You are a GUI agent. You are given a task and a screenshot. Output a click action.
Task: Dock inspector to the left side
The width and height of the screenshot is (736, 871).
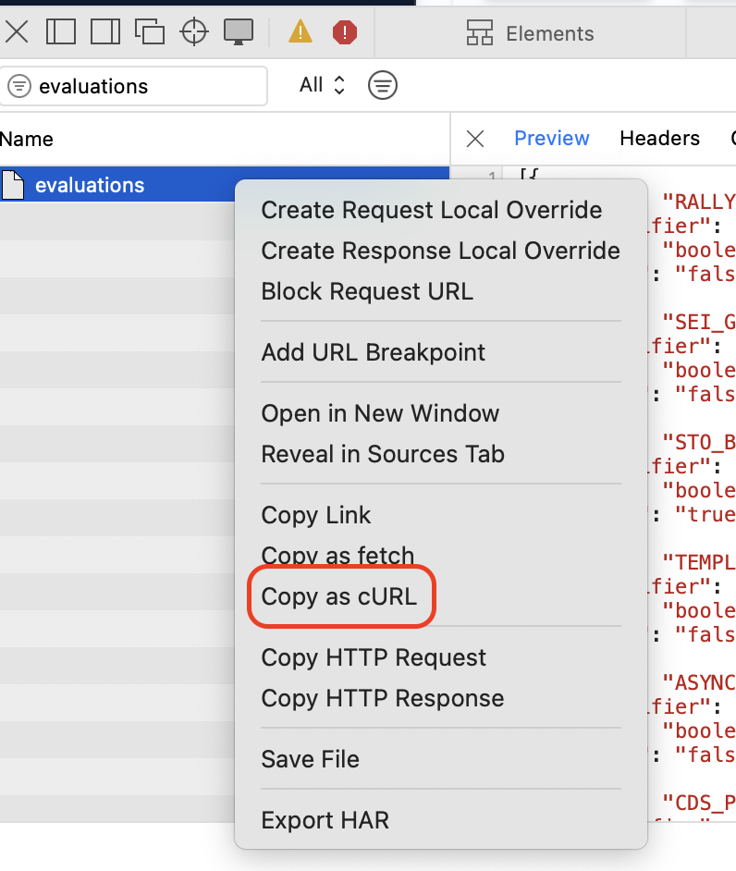point(60,32)
